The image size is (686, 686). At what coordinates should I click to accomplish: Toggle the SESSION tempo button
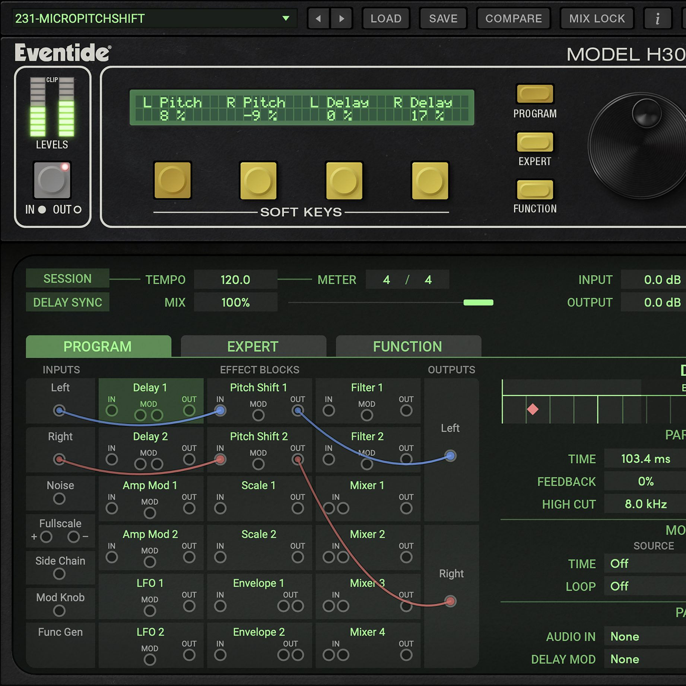(67, 279)
